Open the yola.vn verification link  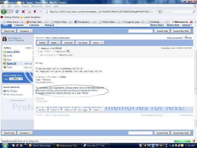click(66, 90)
